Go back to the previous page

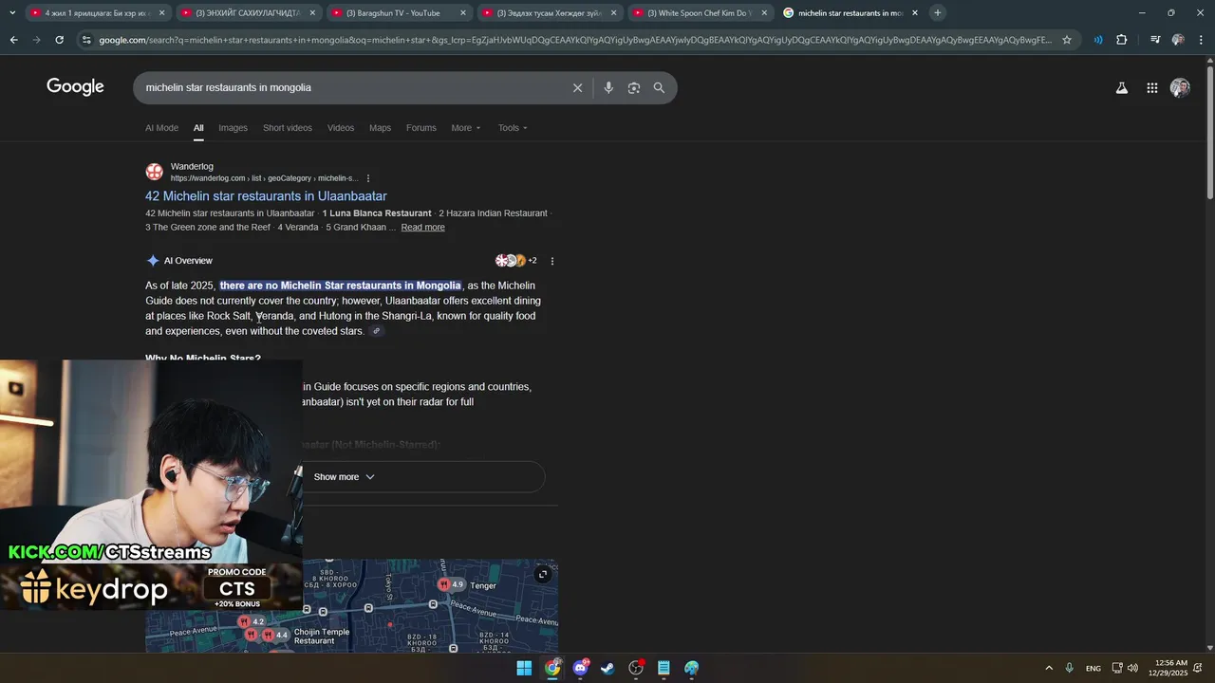coord(13,40)
